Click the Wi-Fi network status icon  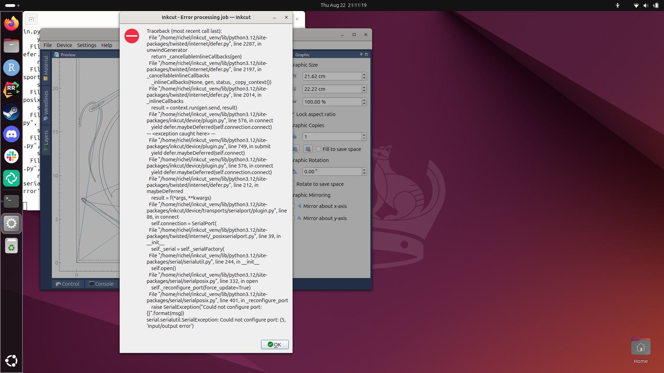[x=636, y=5]
